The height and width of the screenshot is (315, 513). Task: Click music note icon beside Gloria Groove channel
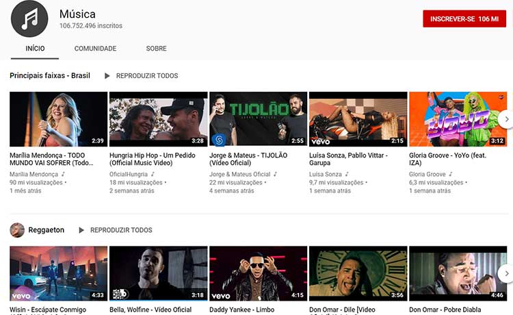[451, 174]
